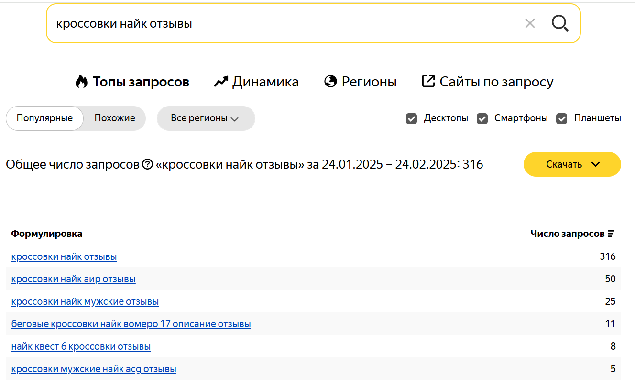Click the count 8 in the table
635x384 pixels.
coord(613,346)
